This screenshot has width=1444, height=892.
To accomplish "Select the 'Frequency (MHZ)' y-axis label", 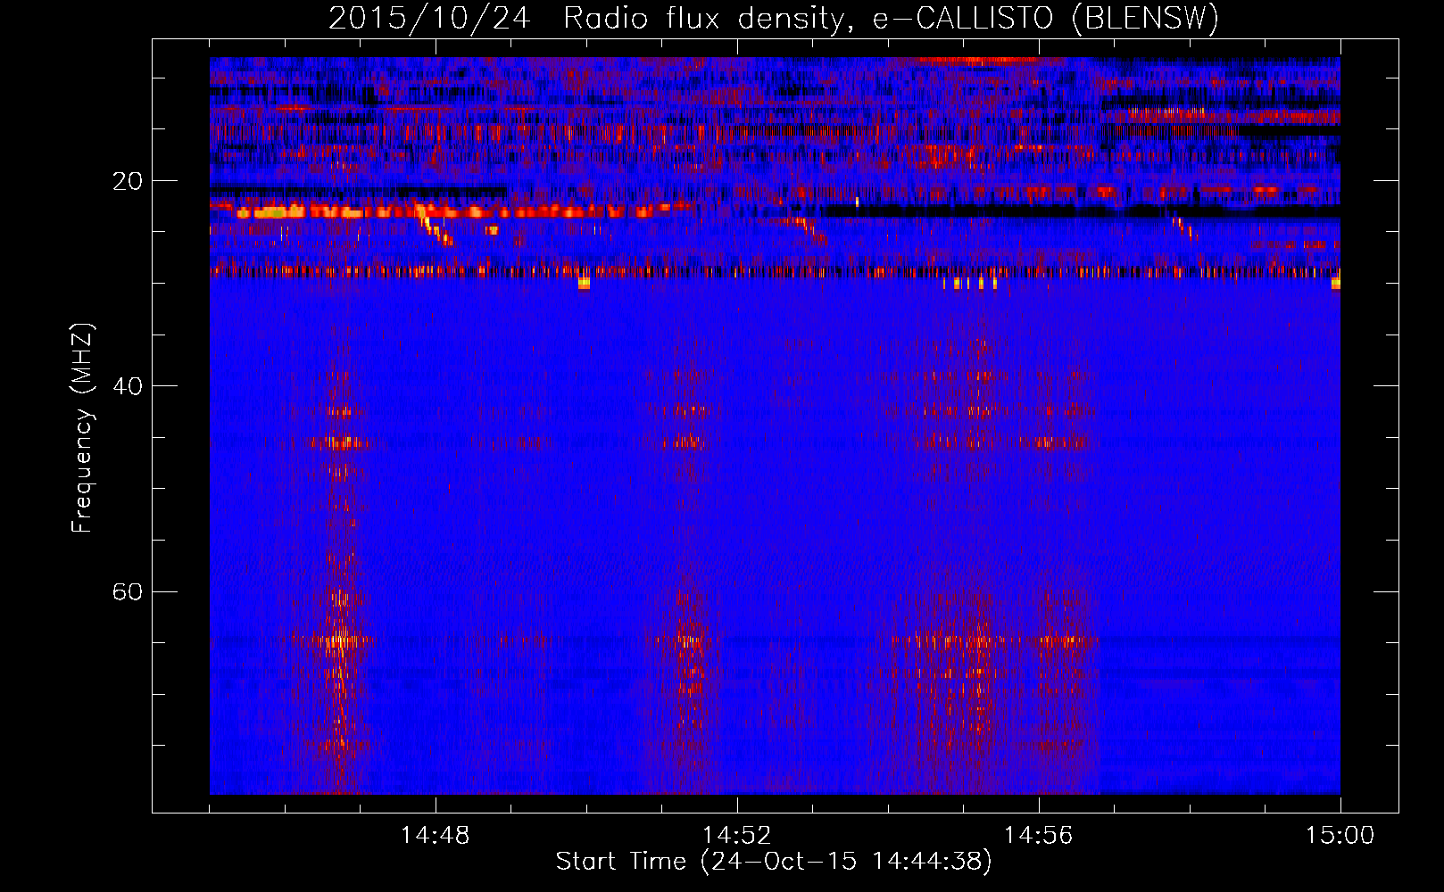I will click(x=82, y=428).
